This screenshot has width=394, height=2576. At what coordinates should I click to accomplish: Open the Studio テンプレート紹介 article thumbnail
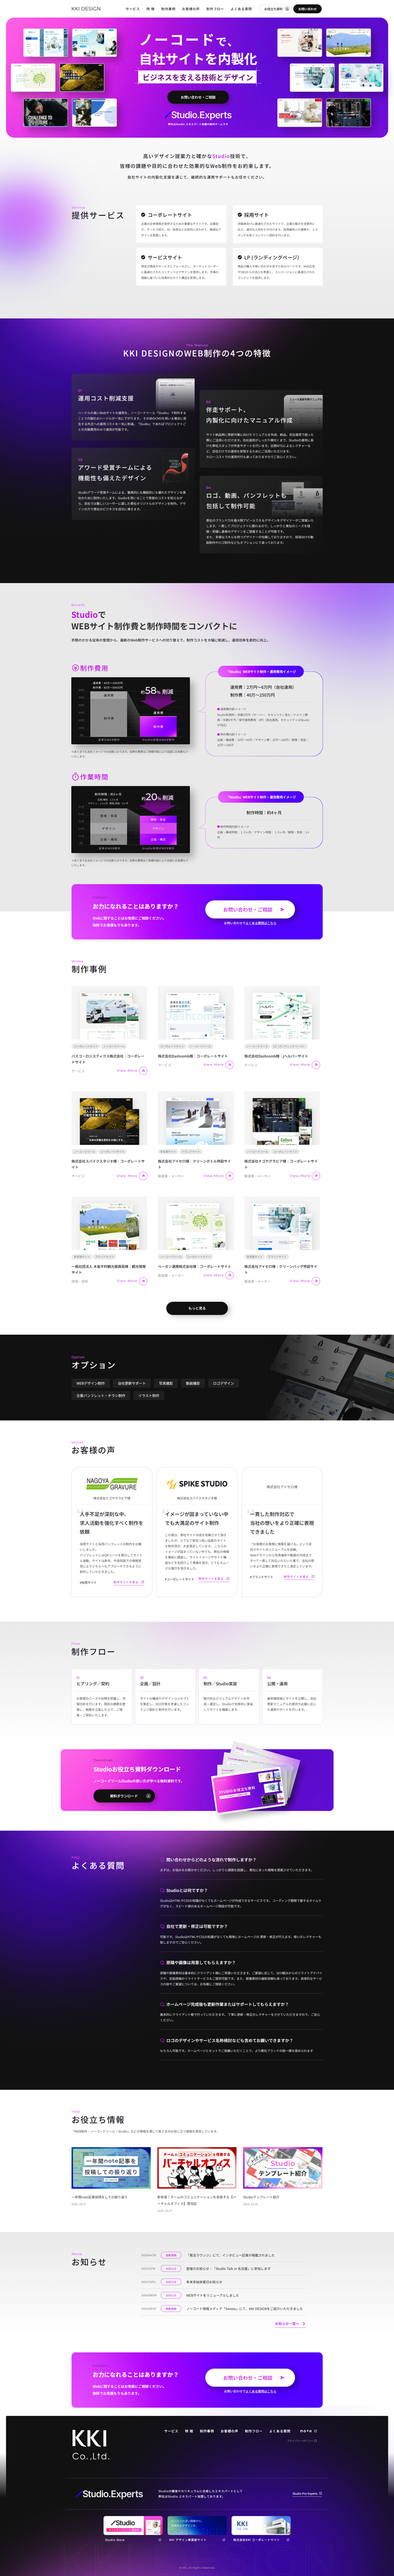282,2168
